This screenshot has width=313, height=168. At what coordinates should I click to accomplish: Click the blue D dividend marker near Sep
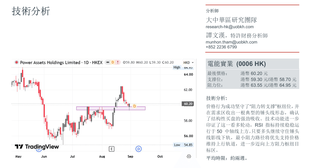pyautogui.click(x=138, y=149)
